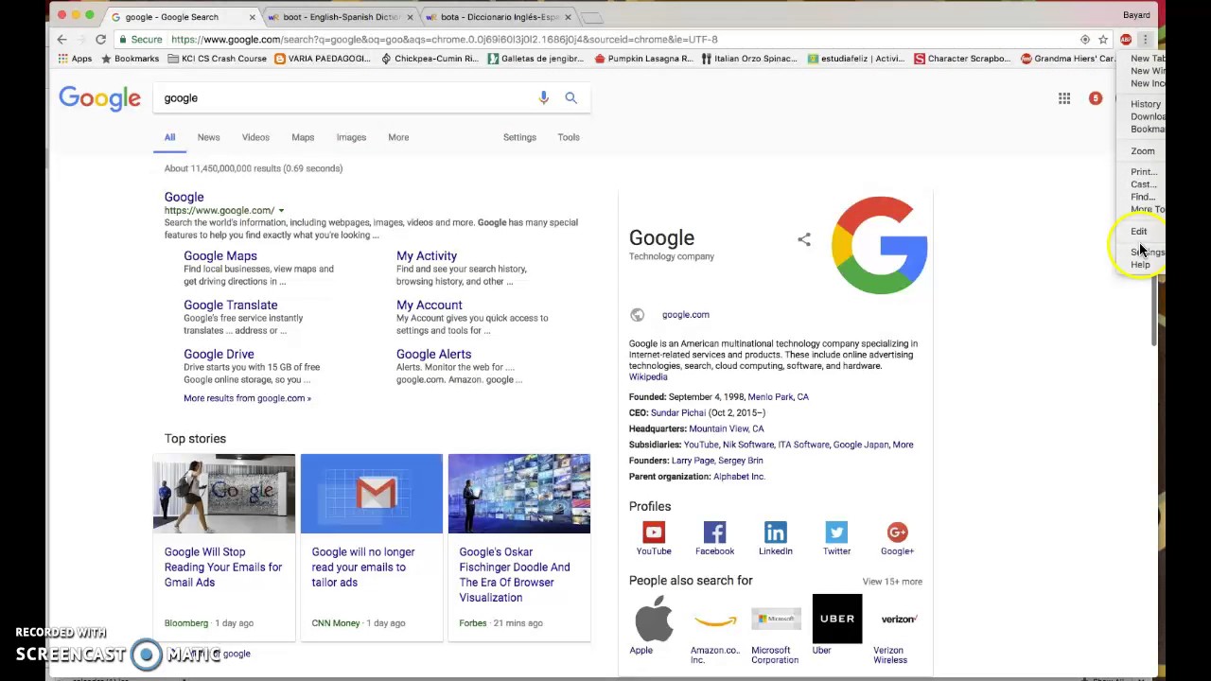Screen dimensions: 1211x681
Task: Open the Tools filter options
Action: 569,137
